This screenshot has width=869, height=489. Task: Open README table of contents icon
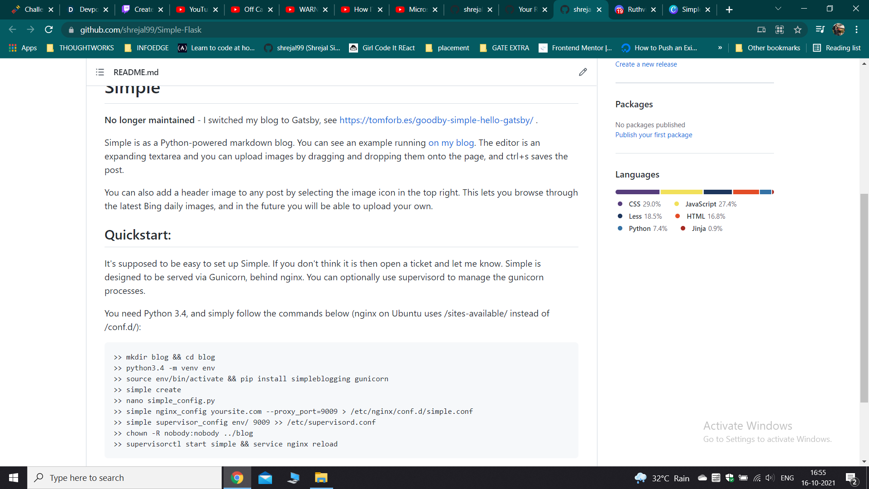[100, 72]
